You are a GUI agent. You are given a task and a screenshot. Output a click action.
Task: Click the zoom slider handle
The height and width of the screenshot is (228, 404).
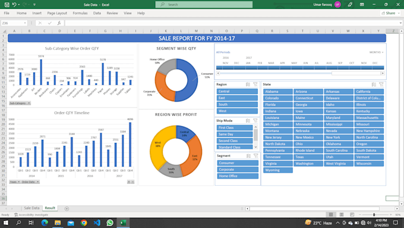374,214
